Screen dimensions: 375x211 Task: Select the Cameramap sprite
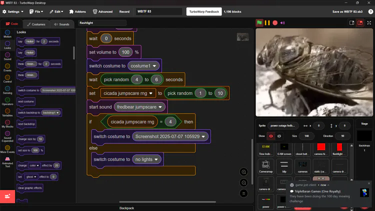point(265,166)
